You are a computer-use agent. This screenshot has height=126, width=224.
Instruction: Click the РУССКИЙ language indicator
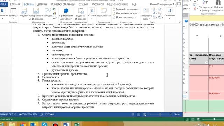point(50,114)
